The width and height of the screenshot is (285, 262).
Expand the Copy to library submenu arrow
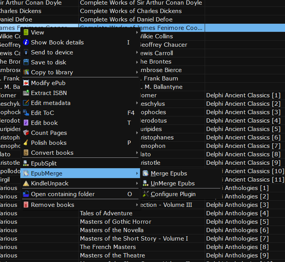(137, 72)
